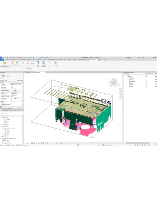Open the South elevation view

[x=8, y=133]
